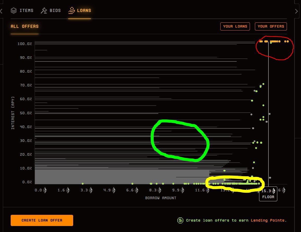Image resolution: width=301 pixels, height=232 pixels.
Task: Click the 40.0% interest axis label
Action: click(x=26, y=127)
